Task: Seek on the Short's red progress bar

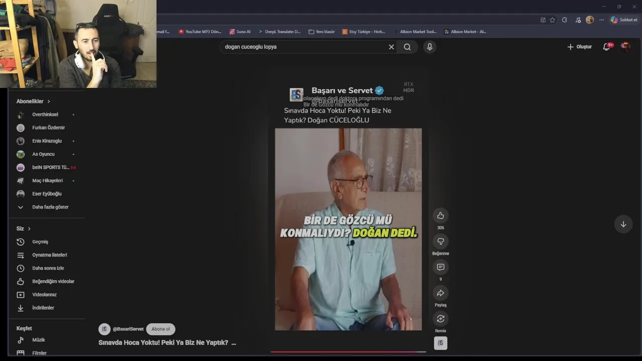Action: coord(348,352)
